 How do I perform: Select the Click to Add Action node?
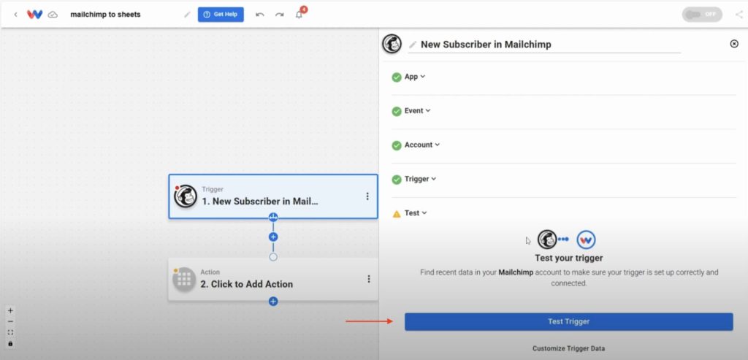[273, 280]
